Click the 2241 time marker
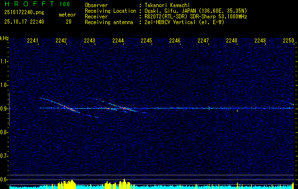The width and height of the screenshot is (298, 189). coord(33,41)
